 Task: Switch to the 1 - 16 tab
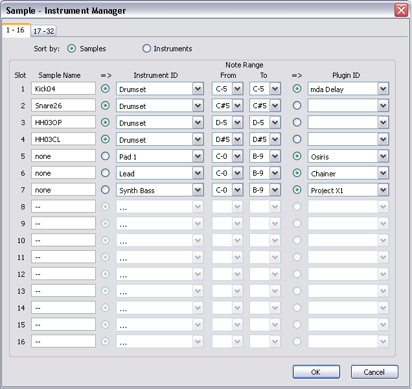click(15, 30)
